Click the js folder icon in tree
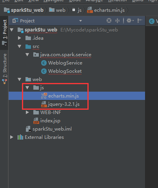The width and height of the screenshot is (158, 188). 36,88
